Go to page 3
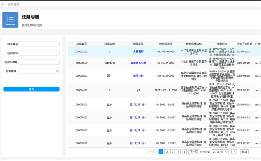Image resolution: width=261 pixels, height=161 pixels. [173, 152]
